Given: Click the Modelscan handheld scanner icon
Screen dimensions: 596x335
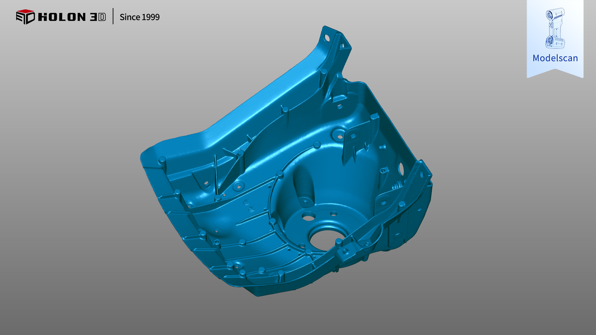Looking at the screenshot, I should [x=555, y=29].
